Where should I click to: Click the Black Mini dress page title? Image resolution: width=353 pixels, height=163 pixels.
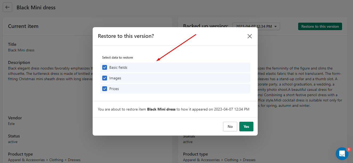pos(36,7)
